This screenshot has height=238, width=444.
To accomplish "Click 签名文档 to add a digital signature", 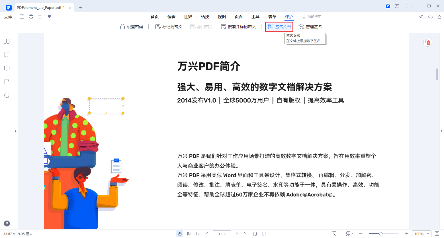I will (279, 26).
